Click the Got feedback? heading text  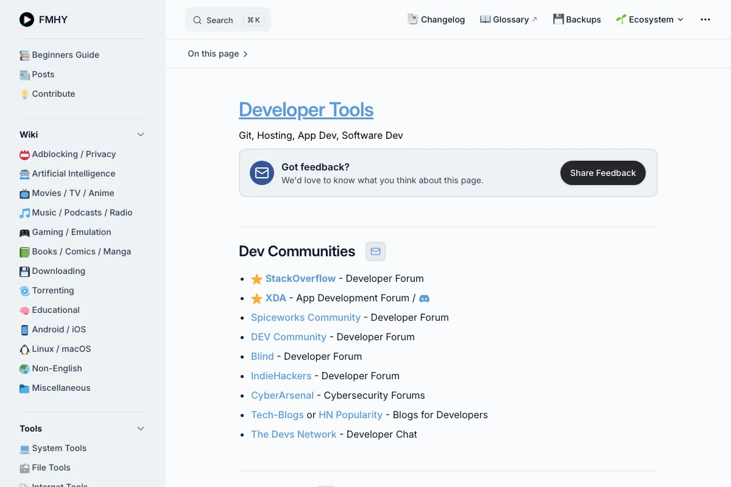click(x=316, y=167)
